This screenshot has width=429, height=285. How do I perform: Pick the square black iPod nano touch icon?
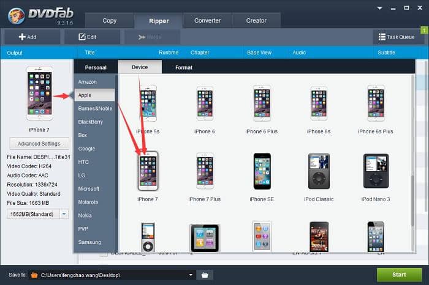205,238
